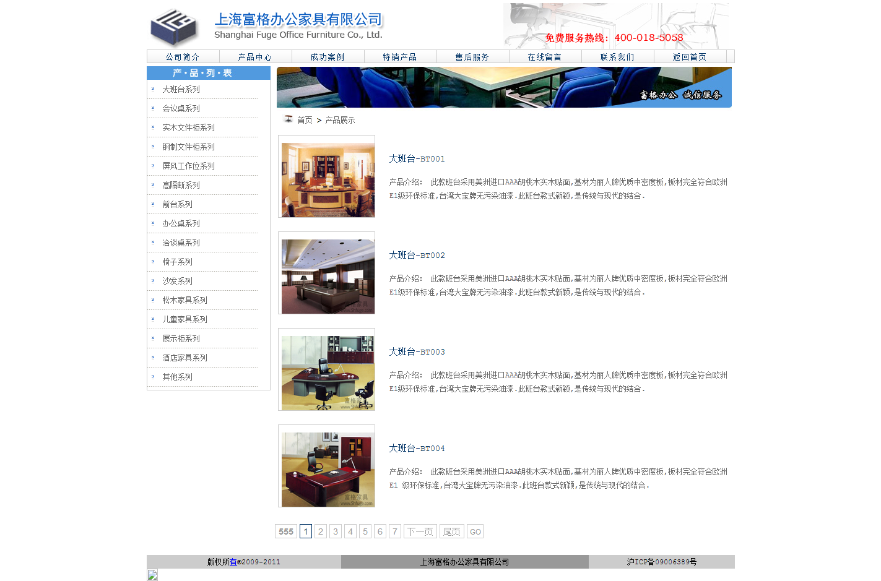Click the GO pagination button

[475, 532]
